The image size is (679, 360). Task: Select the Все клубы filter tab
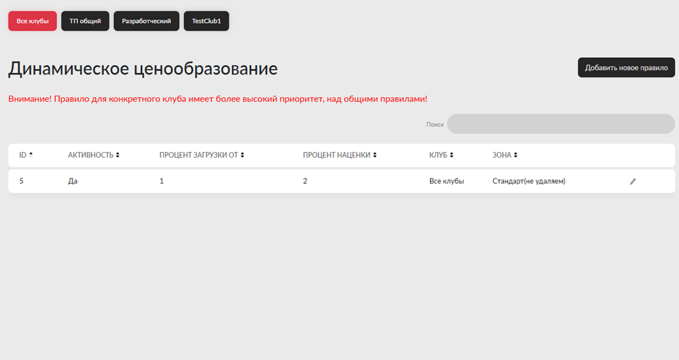click(x=32, y=21)
